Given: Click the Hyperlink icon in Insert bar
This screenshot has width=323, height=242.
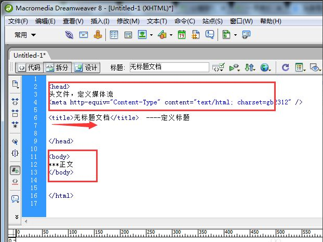Looking at the screenshot, I should click(69, 35).
